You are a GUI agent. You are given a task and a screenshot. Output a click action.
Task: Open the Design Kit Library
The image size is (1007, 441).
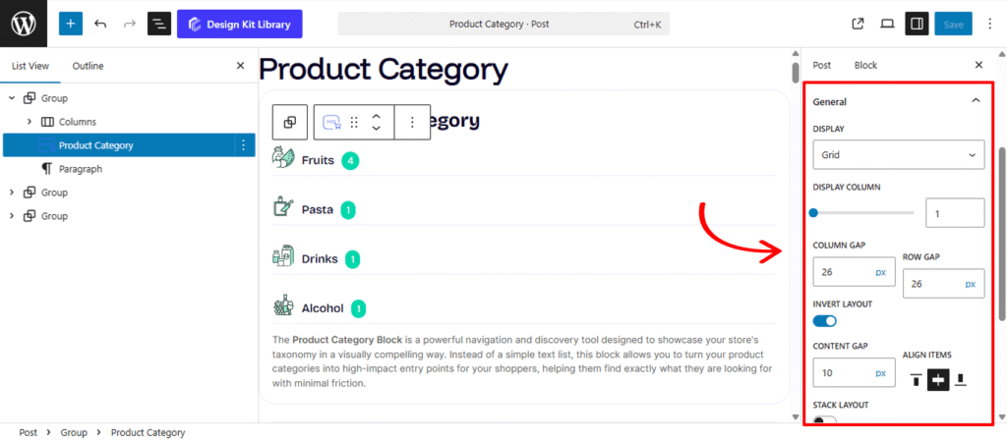click(x=240, y=24)
